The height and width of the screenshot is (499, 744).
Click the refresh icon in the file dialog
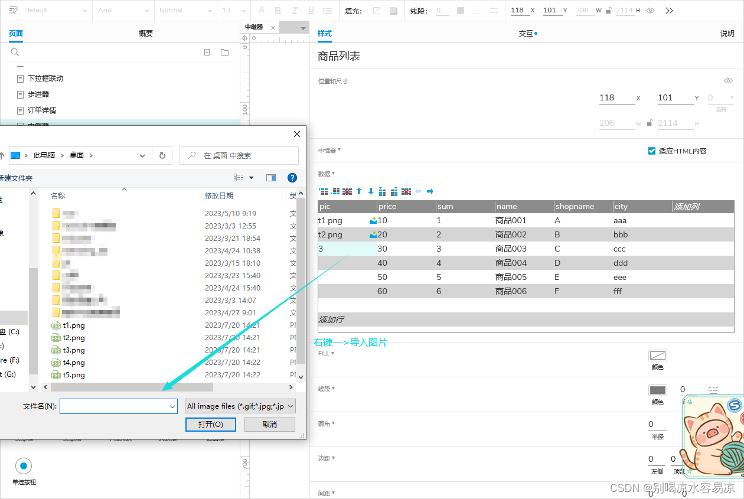point(162,155)
